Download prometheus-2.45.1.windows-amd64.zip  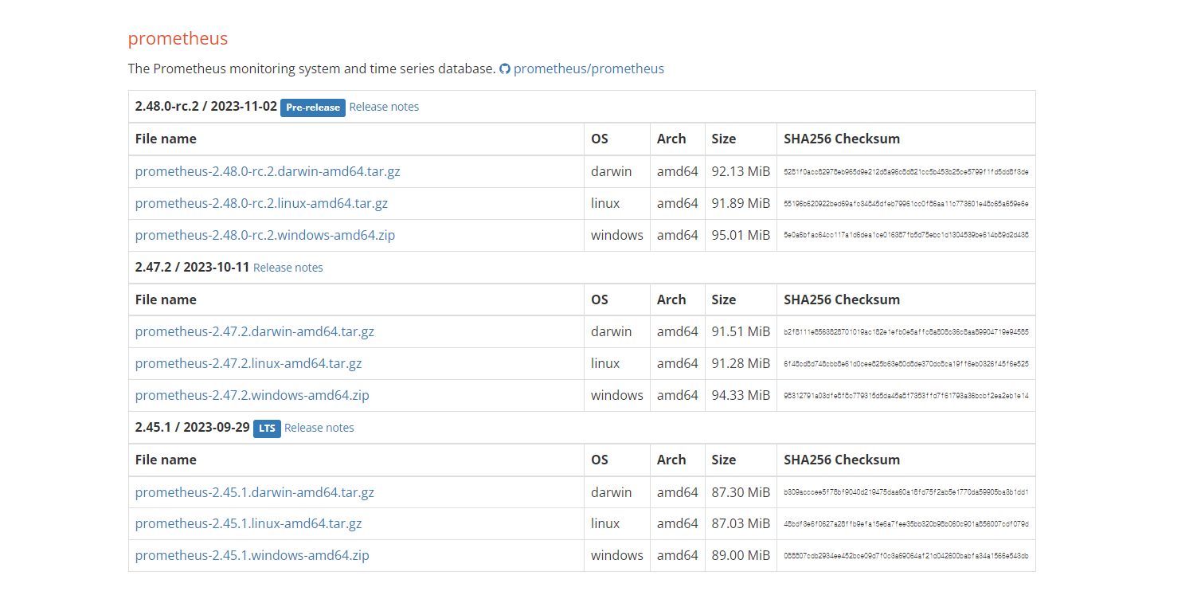(252, 555)
